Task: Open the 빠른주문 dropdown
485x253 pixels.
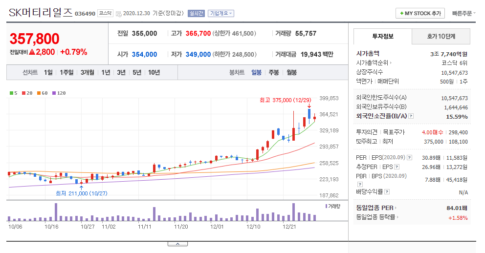Action: pos(463,13)
